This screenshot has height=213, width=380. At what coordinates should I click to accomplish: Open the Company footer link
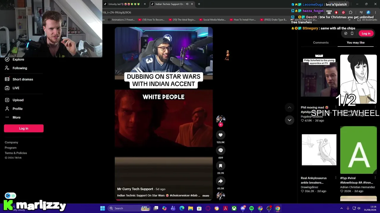(11, 143)
